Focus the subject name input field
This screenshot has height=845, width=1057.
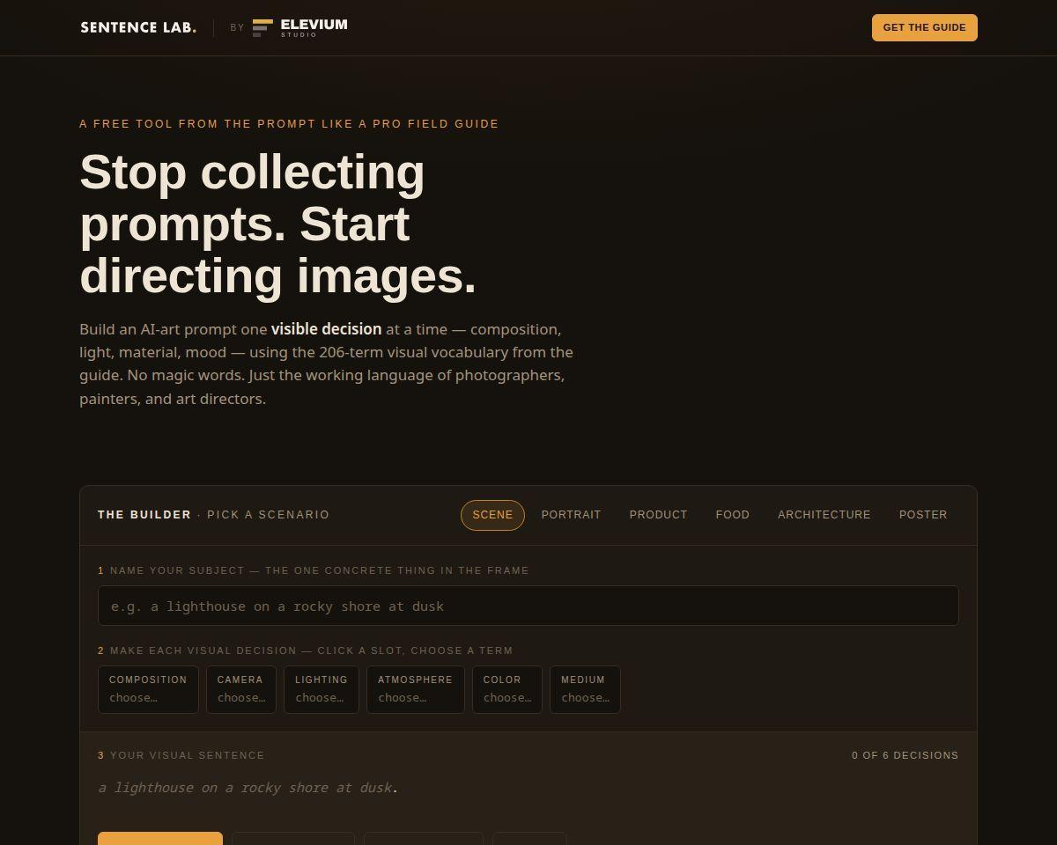[528, 606]
